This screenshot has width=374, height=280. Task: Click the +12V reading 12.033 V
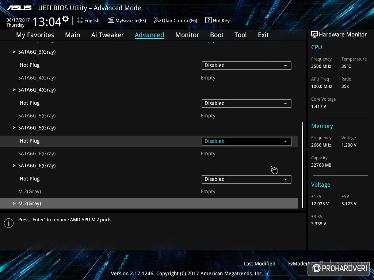coord(320,204)
